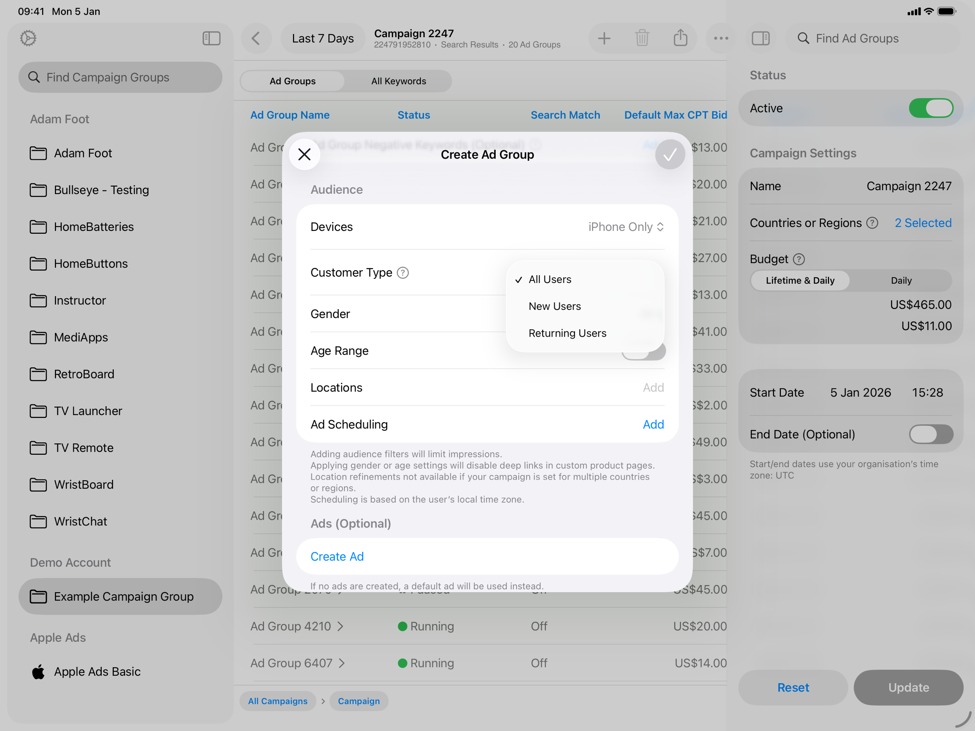Open settings gear in sidebar
The width and height of the screenshot is (975, 731).
(x=28, y=38)
